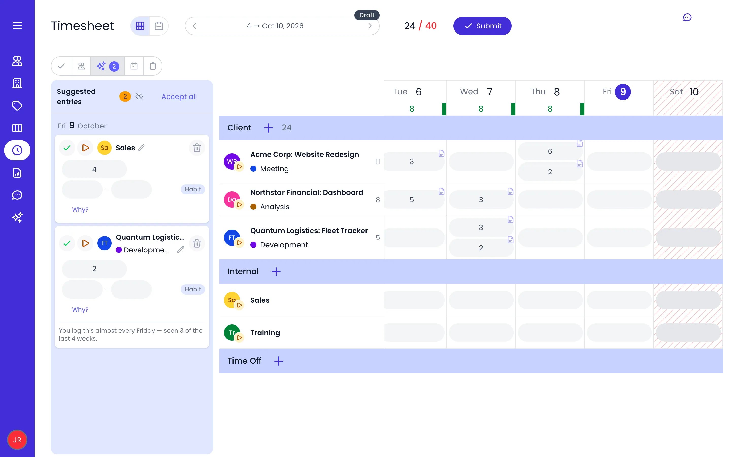Screen dimensions: 731x457
Task: Add a row to Client section
Action: (268, 128)
